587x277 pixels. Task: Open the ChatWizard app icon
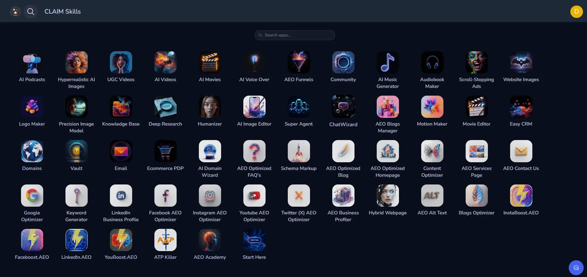tap(343, 107)
